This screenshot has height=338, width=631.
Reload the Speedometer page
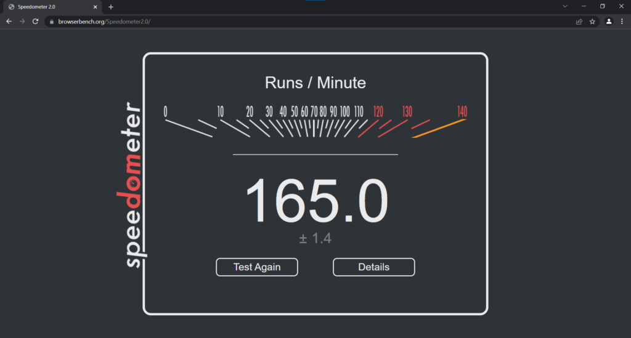point(35,22)
